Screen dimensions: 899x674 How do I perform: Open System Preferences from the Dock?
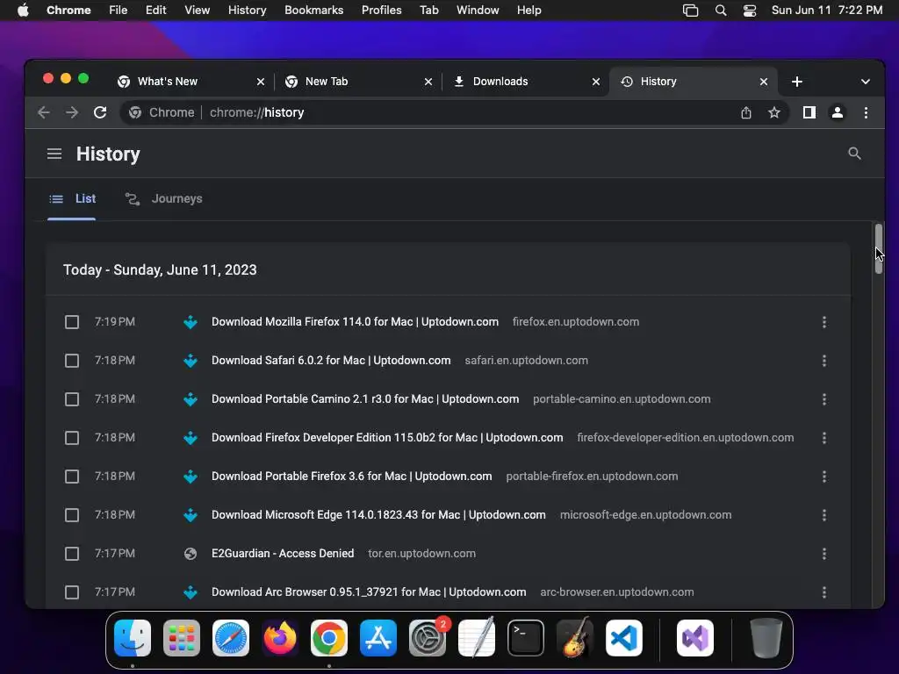tap(428, 638)
